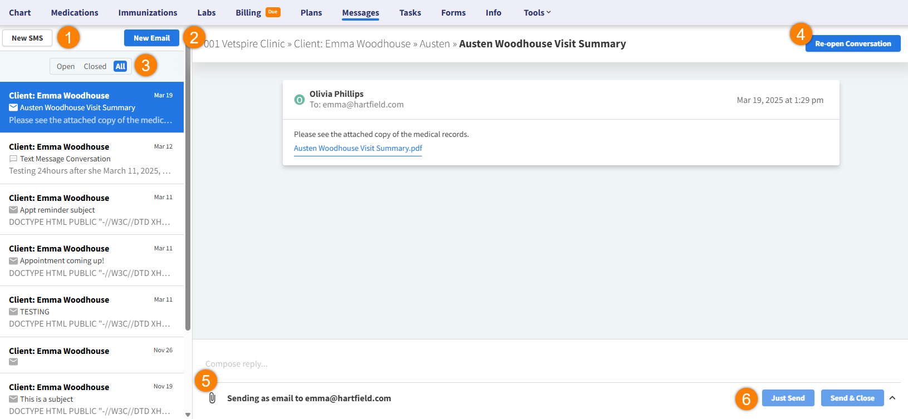
Task: Open the Tools dropdown menu
Action: (537, 12)
